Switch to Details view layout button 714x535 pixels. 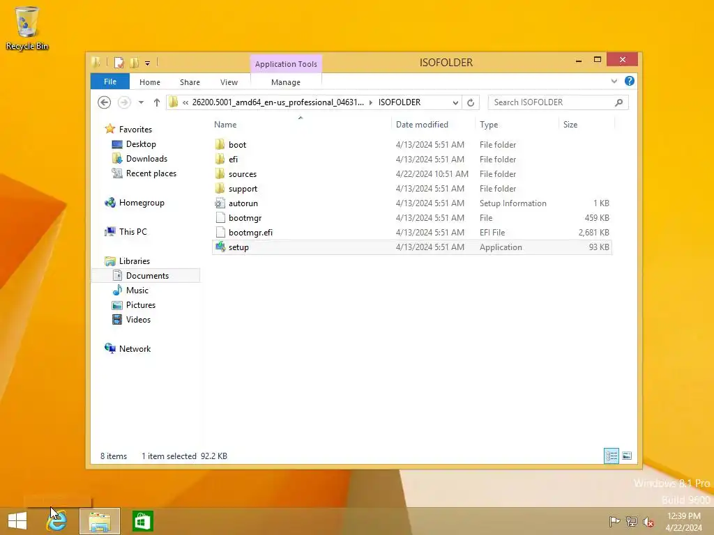611,456
